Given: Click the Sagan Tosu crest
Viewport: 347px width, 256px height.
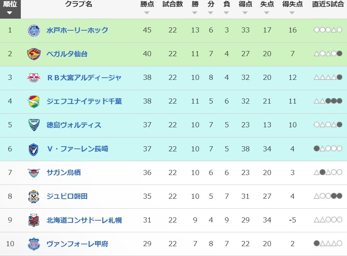Looking at the screenshot, I should click(x=34, y=173).
